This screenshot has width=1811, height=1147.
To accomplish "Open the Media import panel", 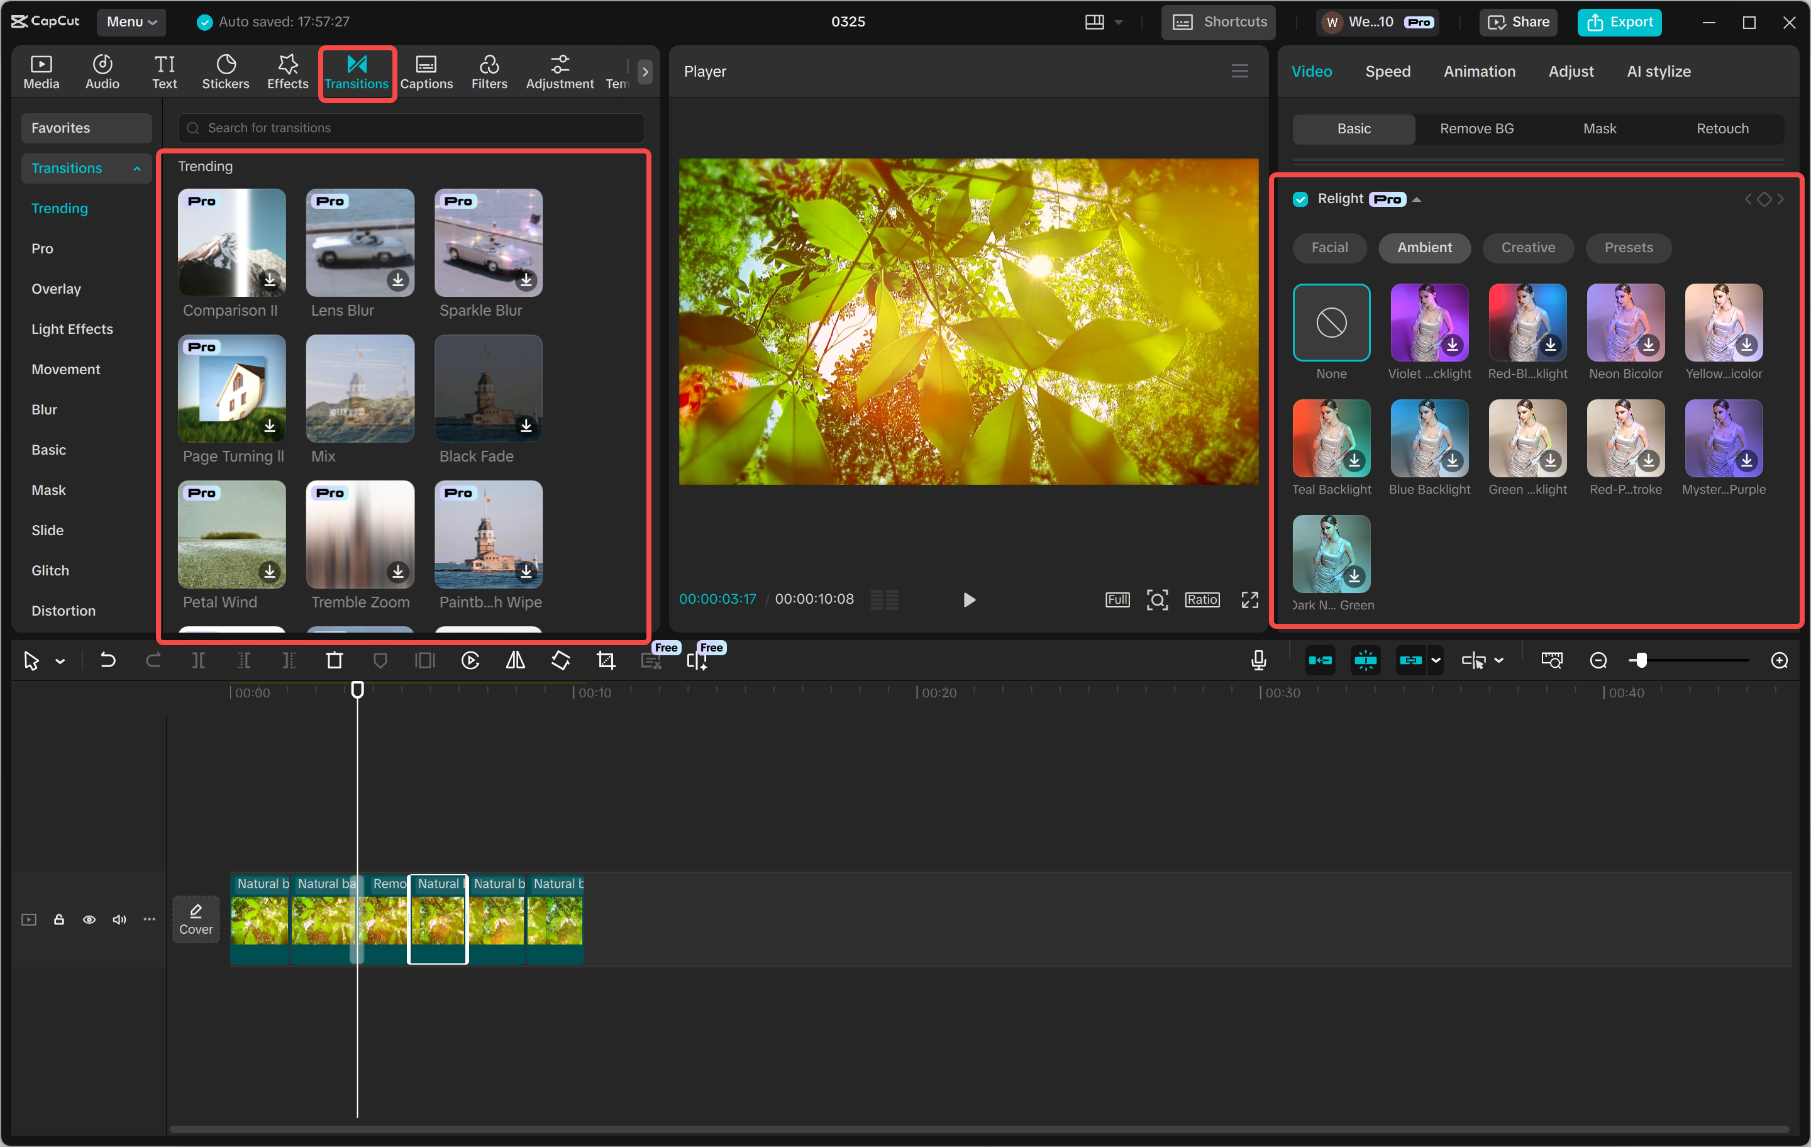I will click(x=42, y=72).
